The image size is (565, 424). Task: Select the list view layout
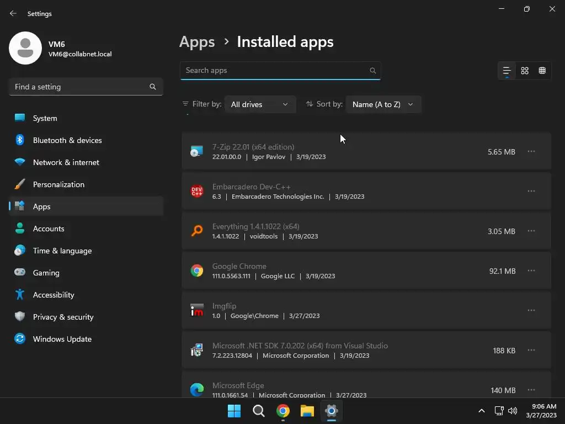click(x=507, y=71)
